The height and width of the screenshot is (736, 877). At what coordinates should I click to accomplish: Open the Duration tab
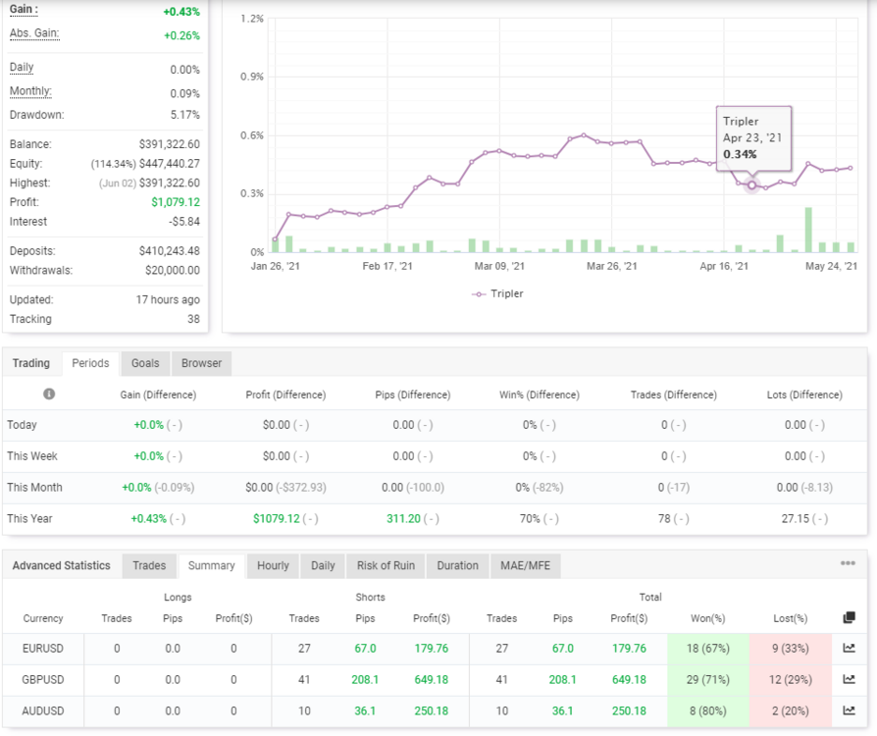[x=457, y=566]
